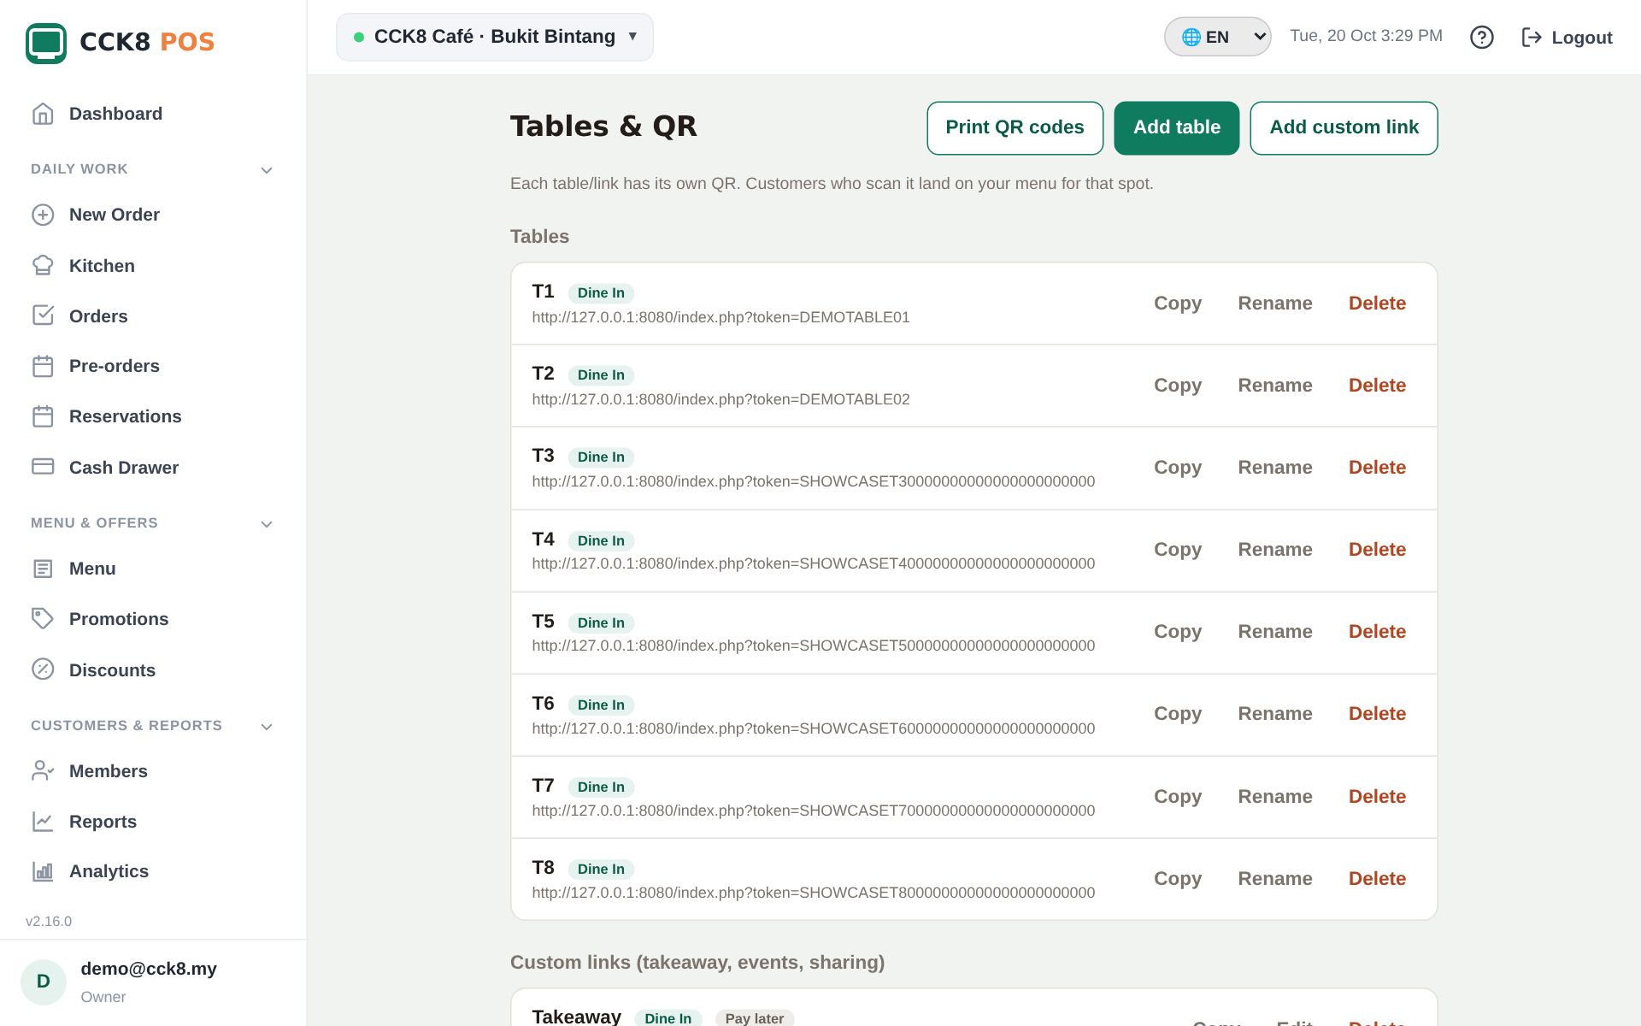
Task: Open Analytics from the sidebar
Action: pos(109,871)
